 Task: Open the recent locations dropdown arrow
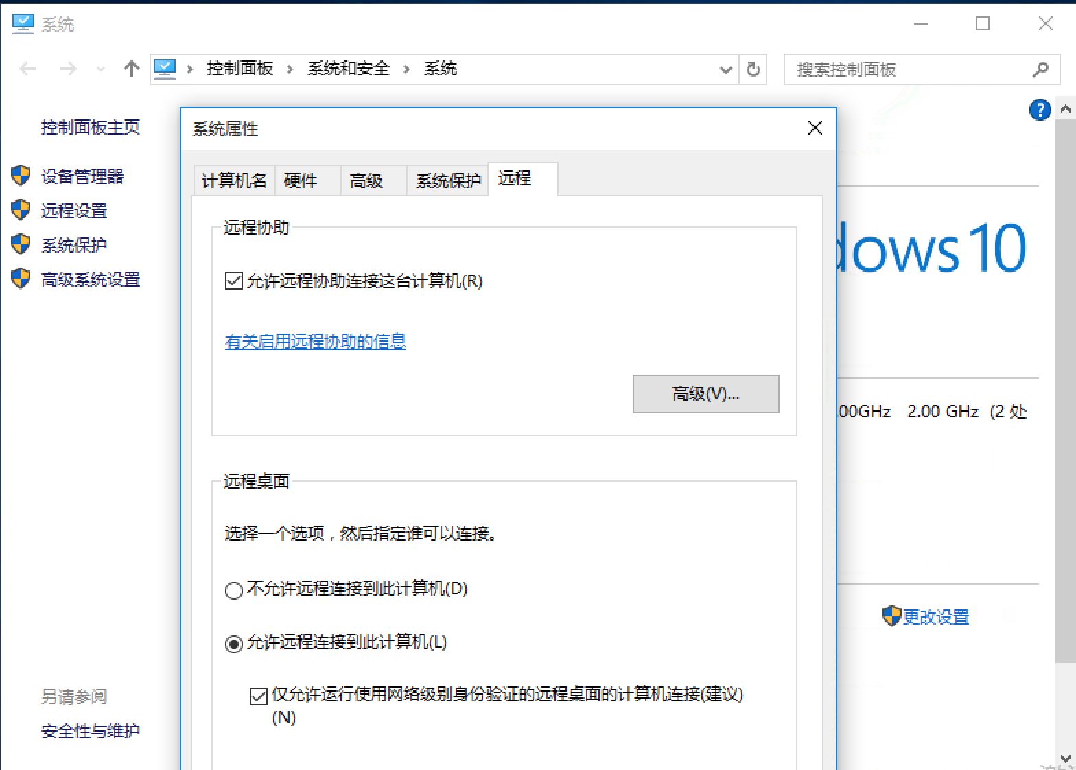click(102, 69)
